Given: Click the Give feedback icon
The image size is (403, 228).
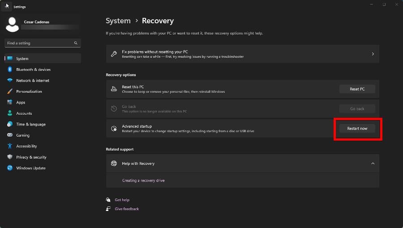Looking at the screenshot, I should point(108,209).
